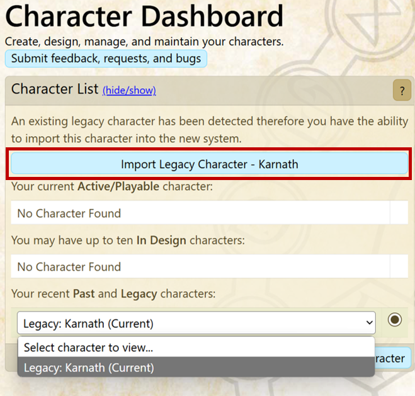Click the "up to ten In Design characters" label
The width and height of the screenshot is (415, 396).
click(x=128, y=240)
